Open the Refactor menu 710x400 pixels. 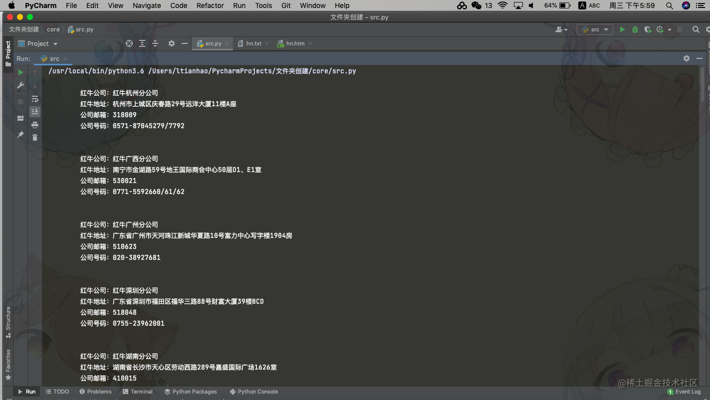click(210, 5)
